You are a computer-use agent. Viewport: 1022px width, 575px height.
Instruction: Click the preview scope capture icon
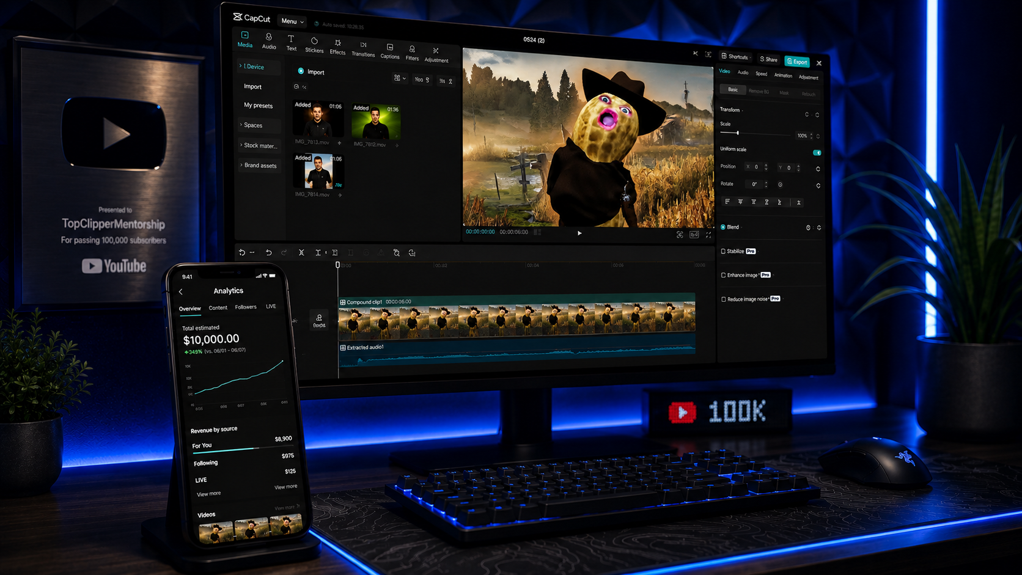[x=680, y=235]
